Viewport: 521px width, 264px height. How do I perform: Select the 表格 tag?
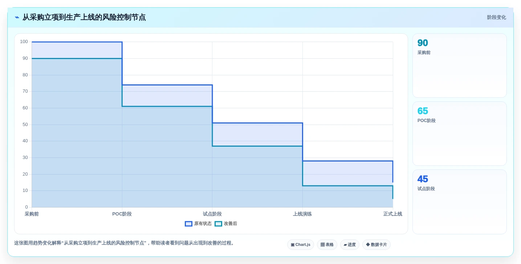coord(327,245)
